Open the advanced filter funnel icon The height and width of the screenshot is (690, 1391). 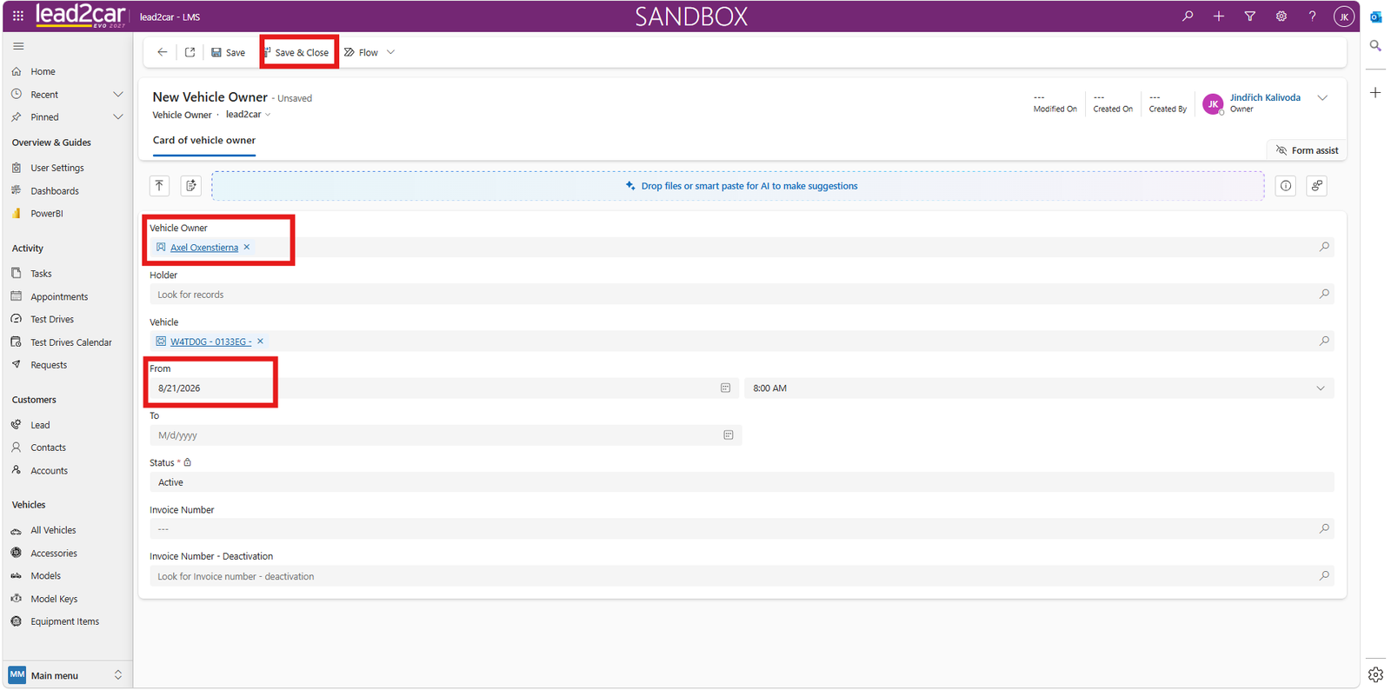[1250, 16]
